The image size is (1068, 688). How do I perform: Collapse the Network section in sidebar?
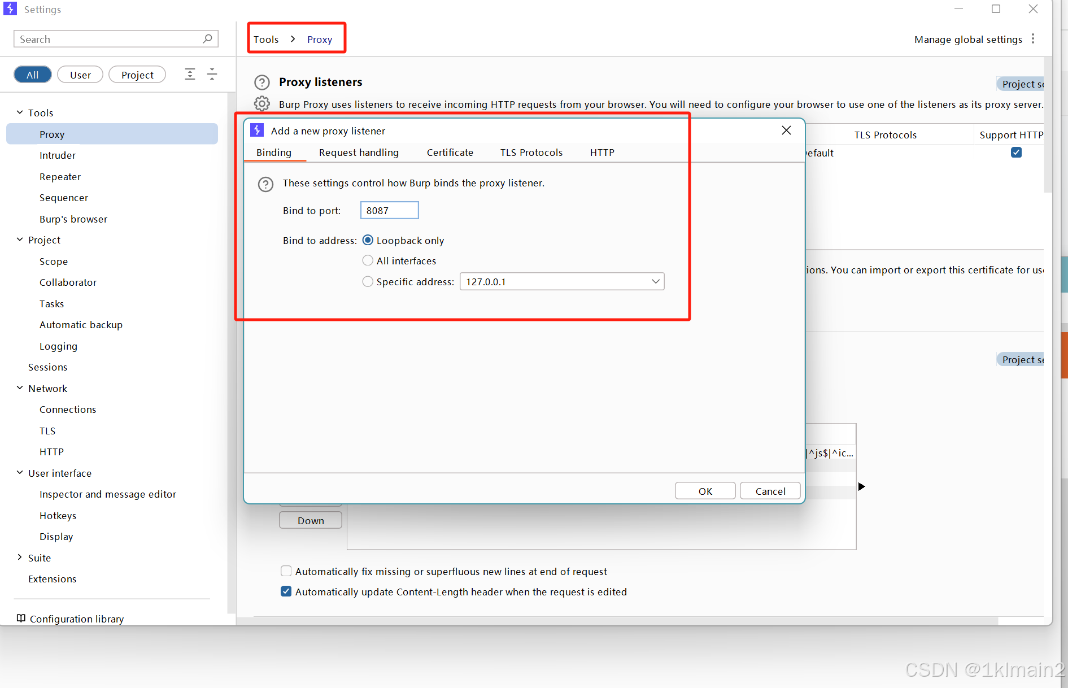coord(19,388)
